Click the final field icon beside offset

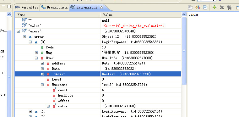pyautogui.click(x=54, y=101)
